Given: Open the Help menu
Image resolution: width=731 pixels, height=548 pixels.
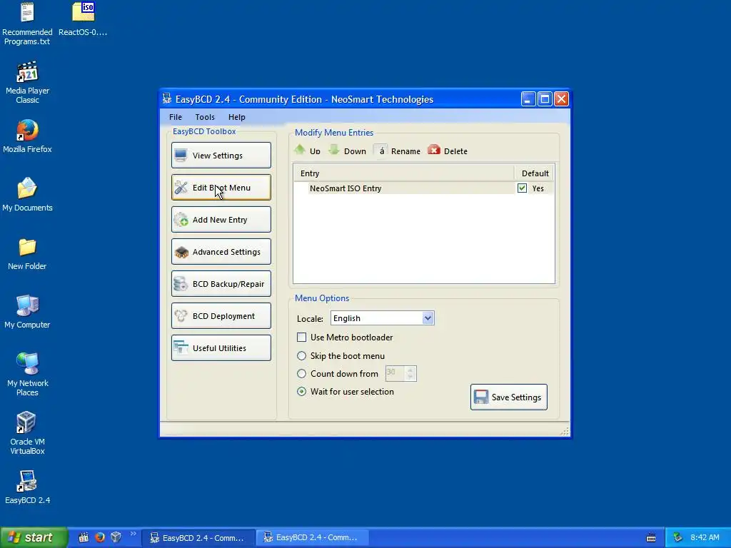Looking at the screenshot, I should (236, 117).
